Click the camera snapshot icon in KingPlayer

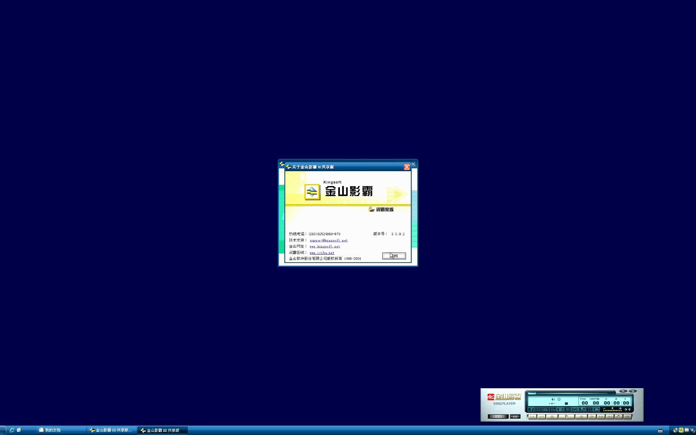[545, 409]
